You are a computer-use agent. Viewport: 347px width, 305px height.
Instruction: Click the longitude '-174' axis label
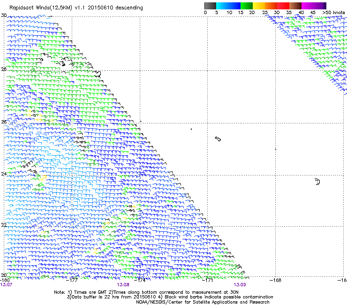tap(140, 280)
